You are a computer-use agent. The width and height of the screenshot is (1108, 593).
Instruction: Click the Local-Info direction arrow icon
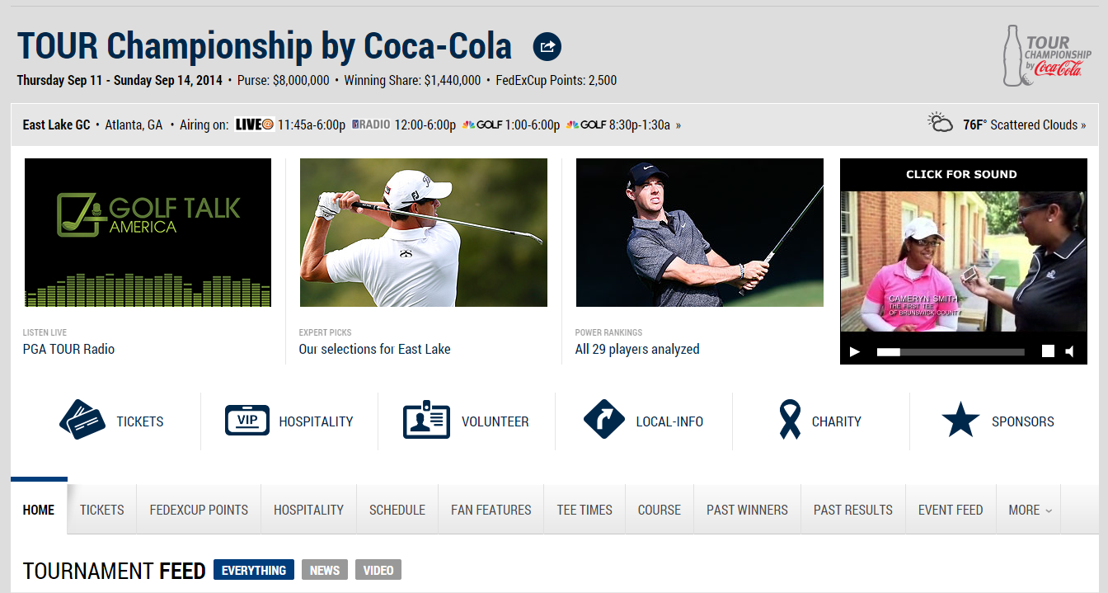click(604, 421)
